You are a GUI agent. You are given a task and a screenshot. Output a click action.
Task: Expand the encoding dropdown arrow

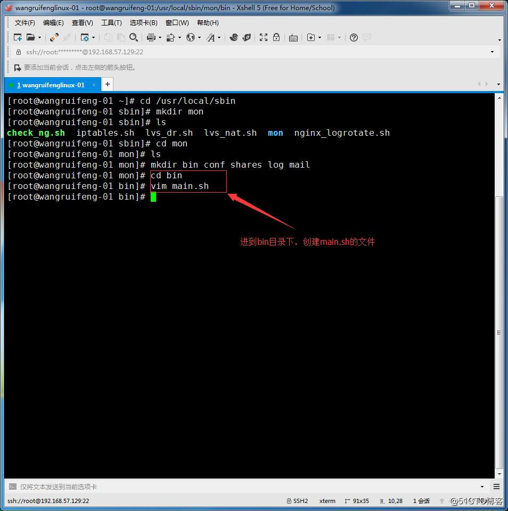(199, 38)
